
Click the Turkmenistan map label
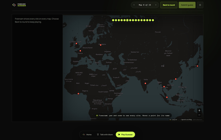tap(129, 62)
